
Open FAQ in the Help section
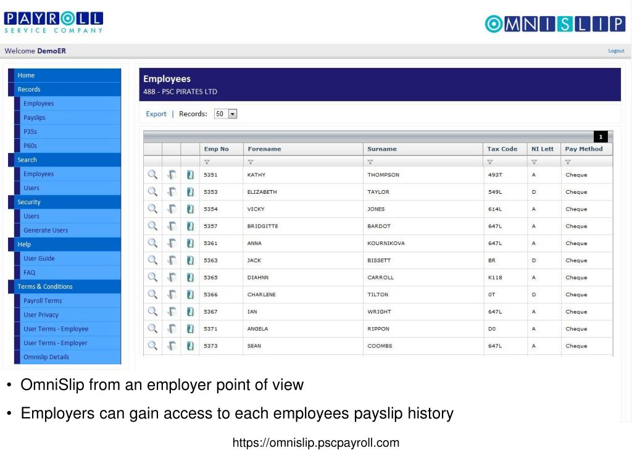tap(67, 272)
